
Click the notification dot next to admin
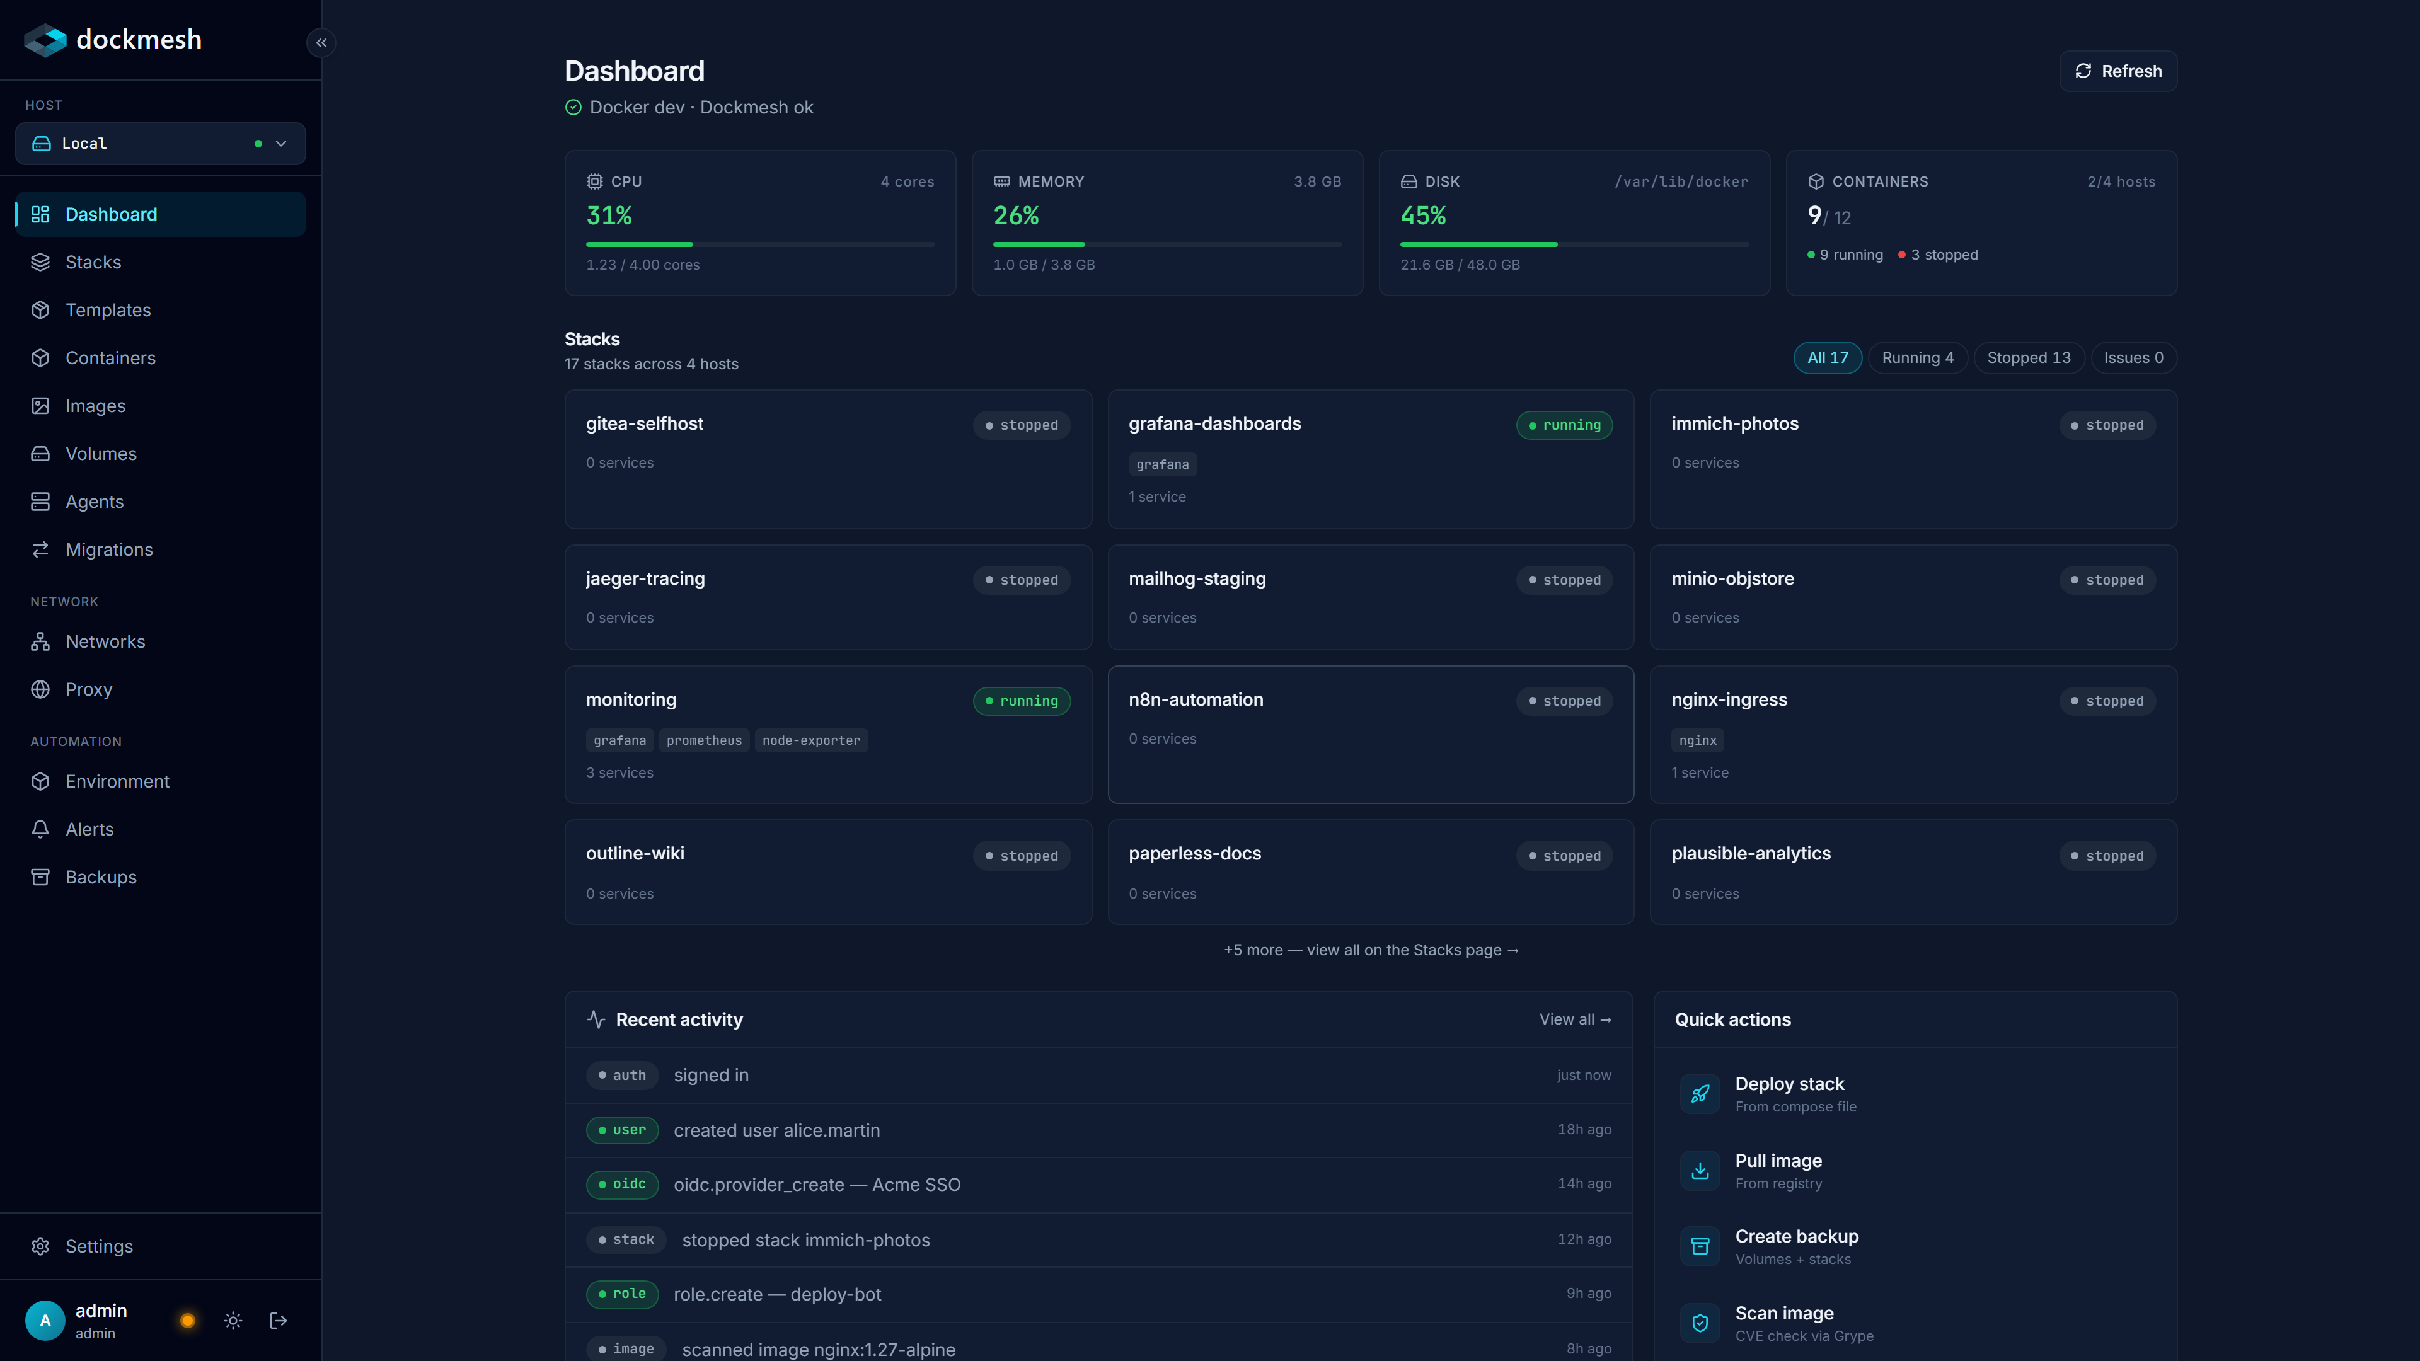(x=187, y=1319)
